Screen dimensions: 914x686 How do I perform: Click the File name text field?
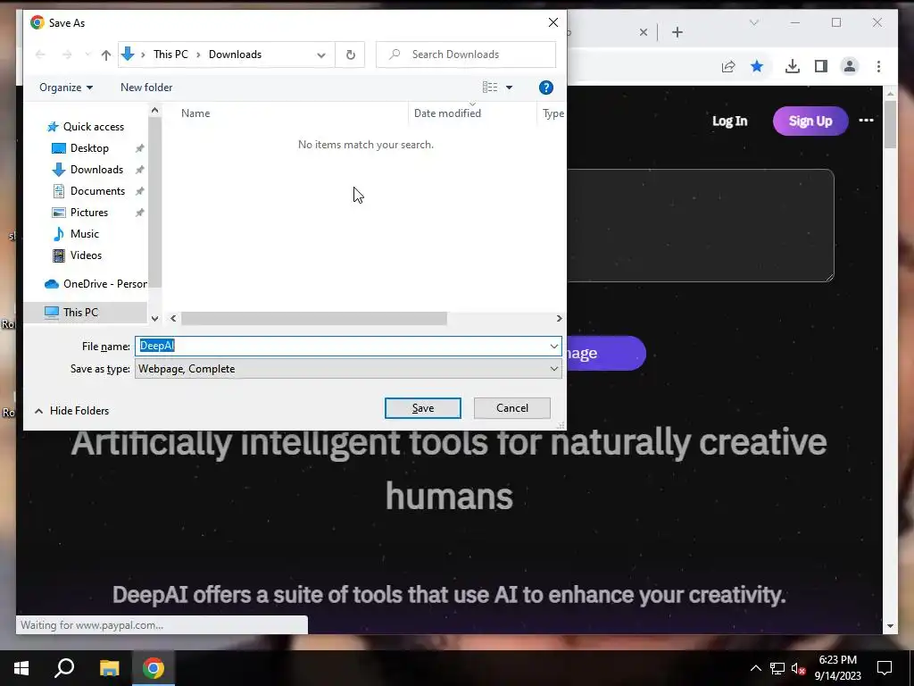(x=341, y=346)
